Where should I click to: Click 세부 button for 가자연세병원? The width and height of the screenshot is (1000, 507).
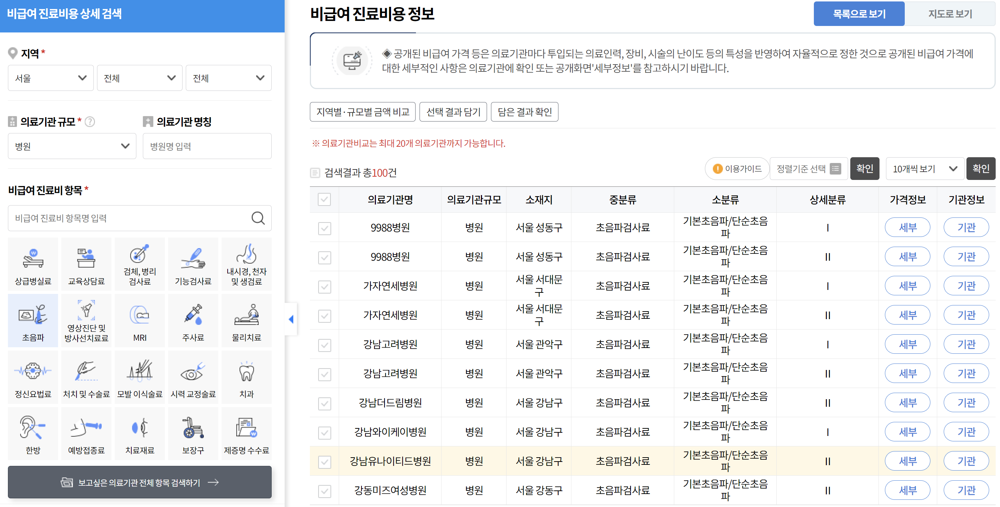pyautogui.click(x=907, y=286)
